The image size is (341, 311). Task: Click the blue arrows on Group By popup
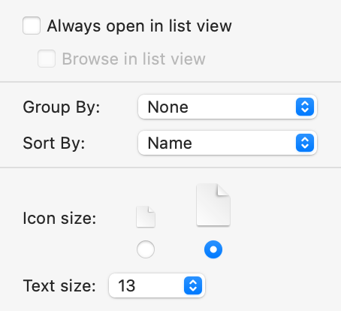[x=305, y=107]
